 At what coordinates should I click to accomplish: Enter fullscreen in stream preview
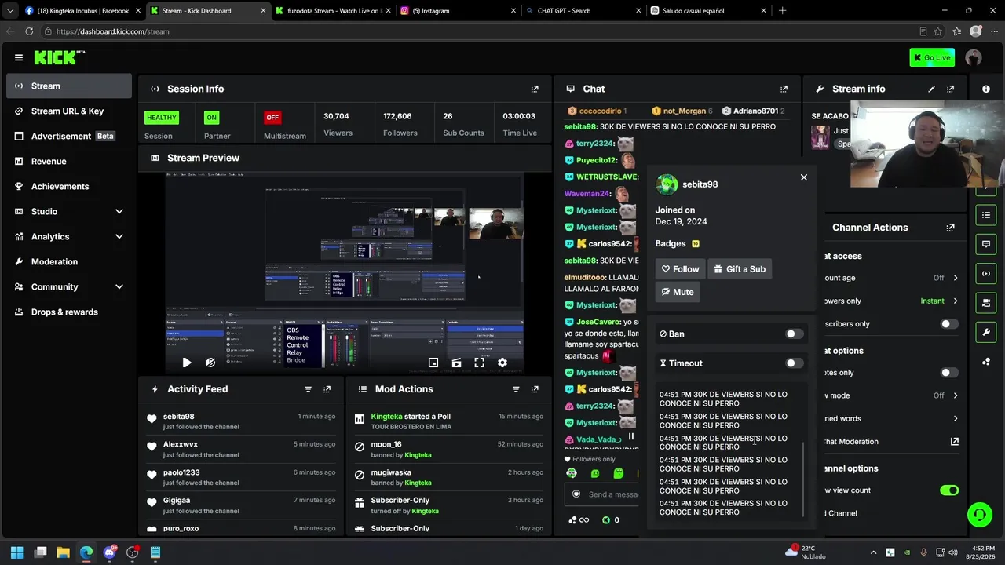coord(479,363)
